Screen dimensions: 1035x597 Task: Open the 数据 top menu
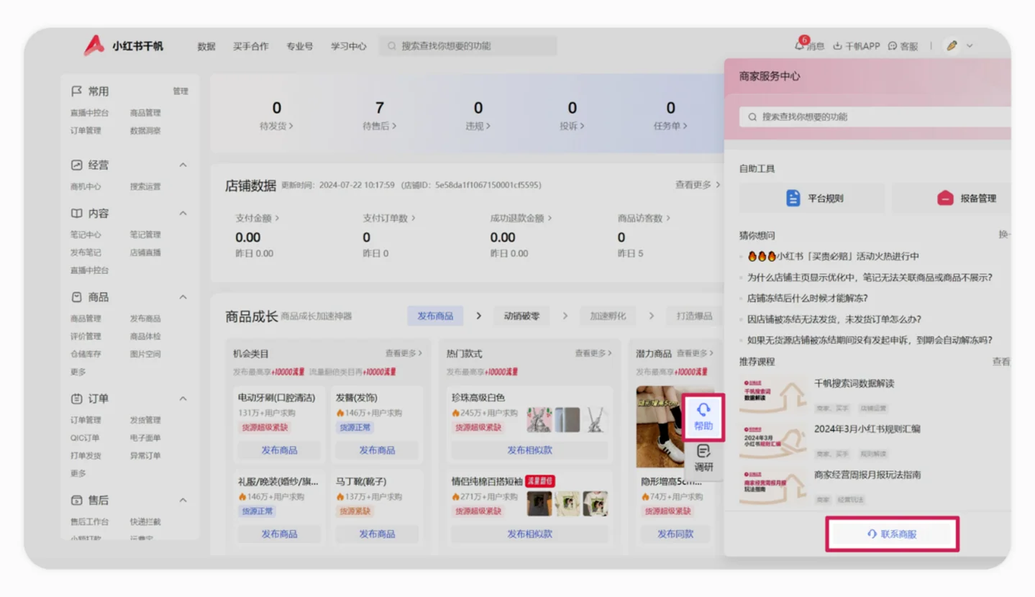coord(206,46)
